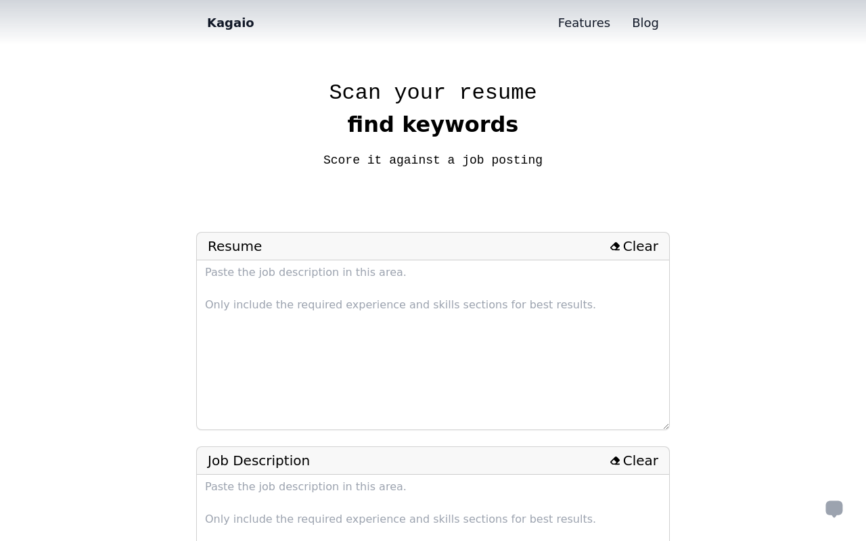Click the Resume panel title label
866x541 pixels.
point(235,246)
